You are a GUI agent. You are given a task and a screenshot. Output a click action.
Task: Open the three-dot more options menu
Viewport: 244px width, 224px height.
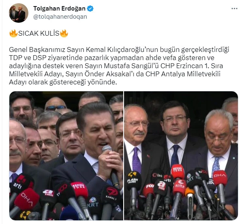click(x=234, y=9)
